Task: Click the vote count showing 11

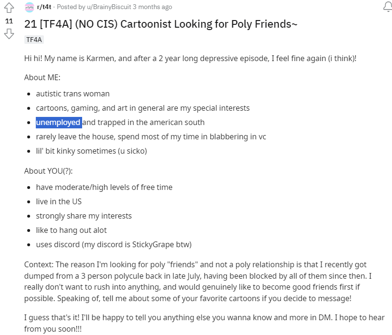Action: (x=9, y=21)
